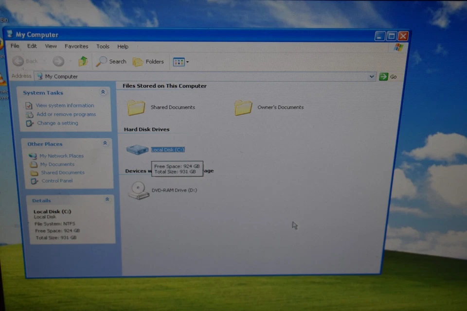Click the Go button
The height and width of the screenshot is (311, 467).
[x=388, y=77]
